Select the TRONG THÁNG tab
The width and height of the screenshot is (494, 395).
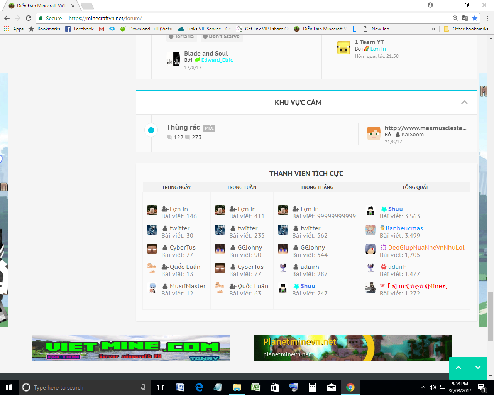point(317,187)
